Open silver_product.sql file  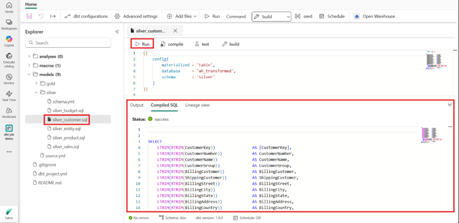66,138
